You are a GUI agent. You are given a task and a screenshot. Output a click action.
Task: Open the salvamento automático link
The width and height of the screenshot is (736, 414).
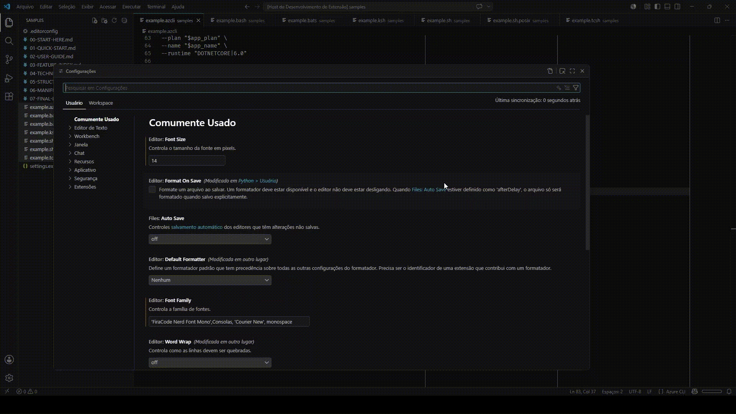pyautogui.click(x=197, y=227)
